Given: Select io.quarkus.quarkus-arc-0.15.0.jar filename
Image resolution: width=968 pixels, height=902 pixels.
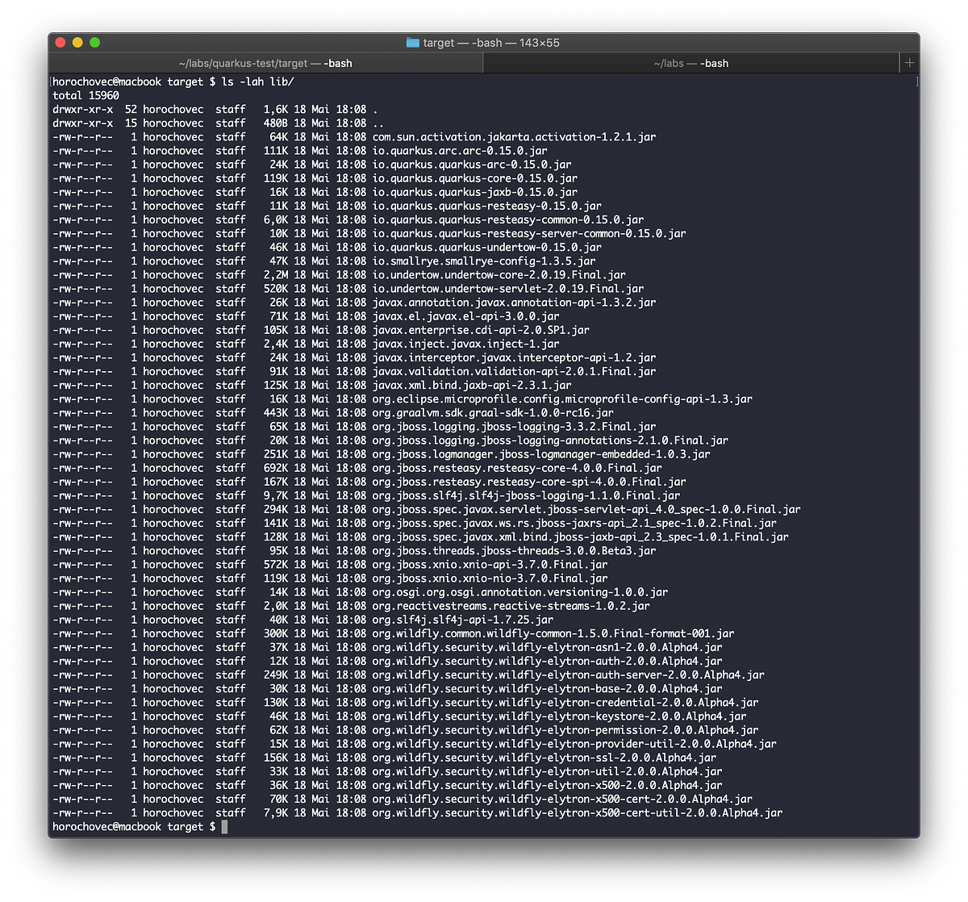Looking at the screenshot, I should point(472,164).
